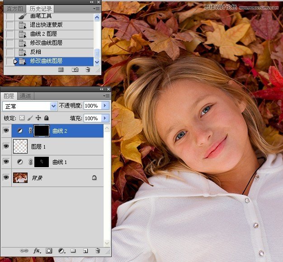
Task: Create a new layer group
Action: tap(73, 250)
